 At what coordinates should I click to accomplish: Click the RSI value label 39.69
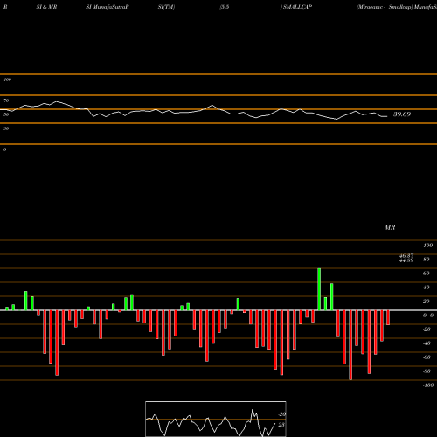(x=402, y=114)
